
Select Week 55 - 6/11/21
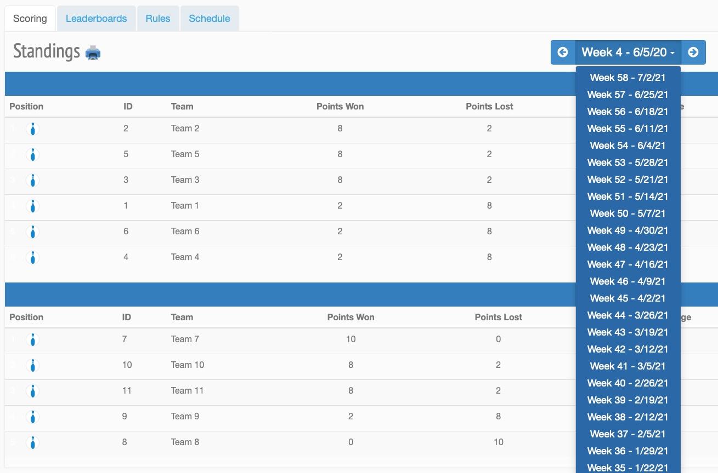(x=628, y=129)
